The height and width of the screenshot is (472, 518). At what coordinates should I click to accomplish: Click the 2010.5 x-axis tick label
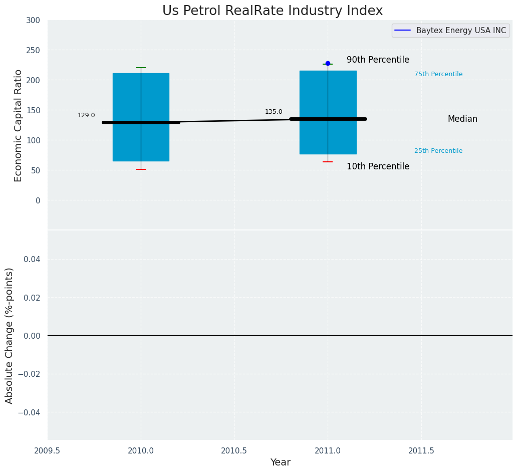[x=234, y=450]
